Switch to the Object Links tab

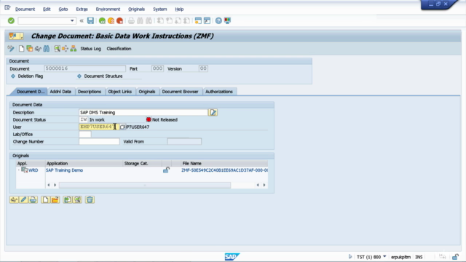coord(119,92)
